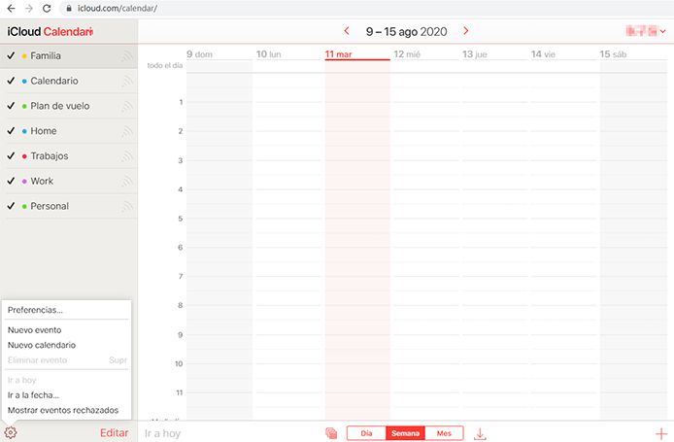
Task: Open share icon for Familia calendar
Action: pos(126,56)
